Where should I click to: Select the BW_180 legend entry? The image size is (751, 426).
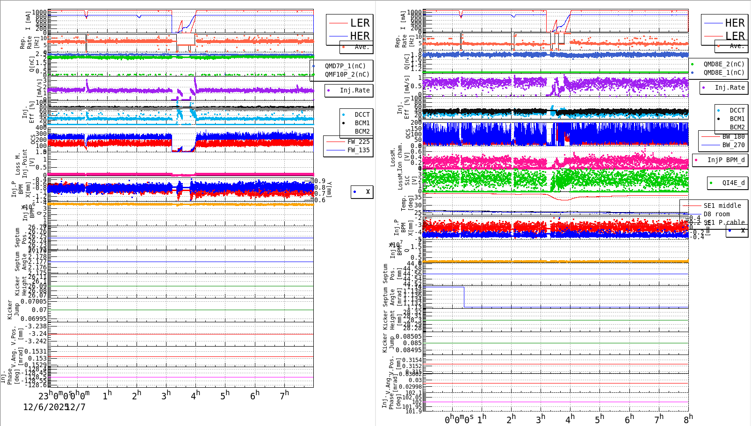[x=733, y=136]
